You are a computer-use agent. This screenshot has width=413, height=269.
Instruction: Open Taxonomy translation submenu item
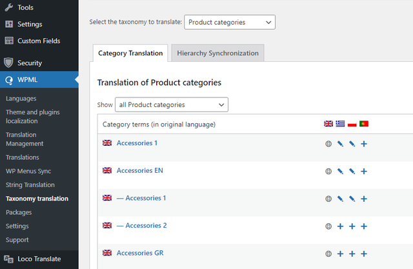(37, 199)
